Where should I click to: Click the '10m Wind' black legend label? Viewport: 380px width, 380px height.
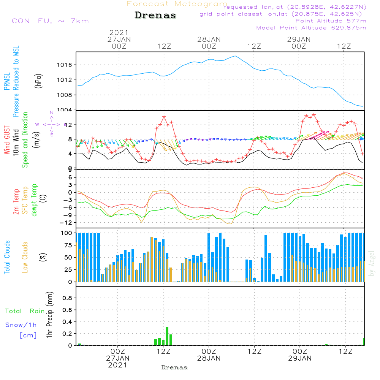tap(16, 142)
